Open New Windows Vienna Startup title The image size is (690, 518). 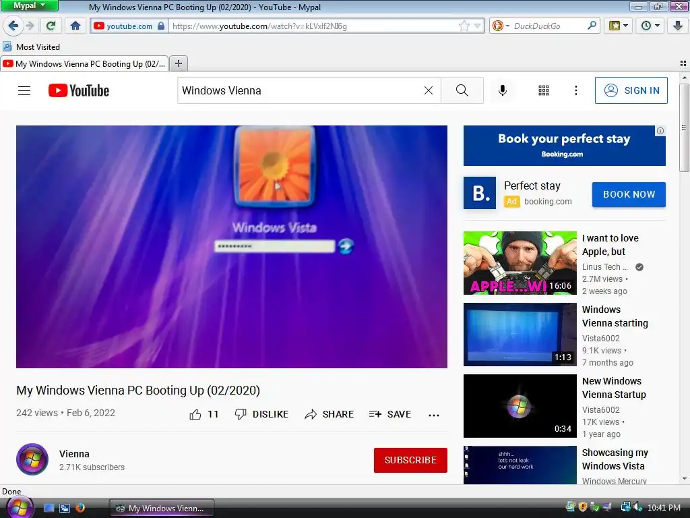pyautogui.click(x=614, y=388)
